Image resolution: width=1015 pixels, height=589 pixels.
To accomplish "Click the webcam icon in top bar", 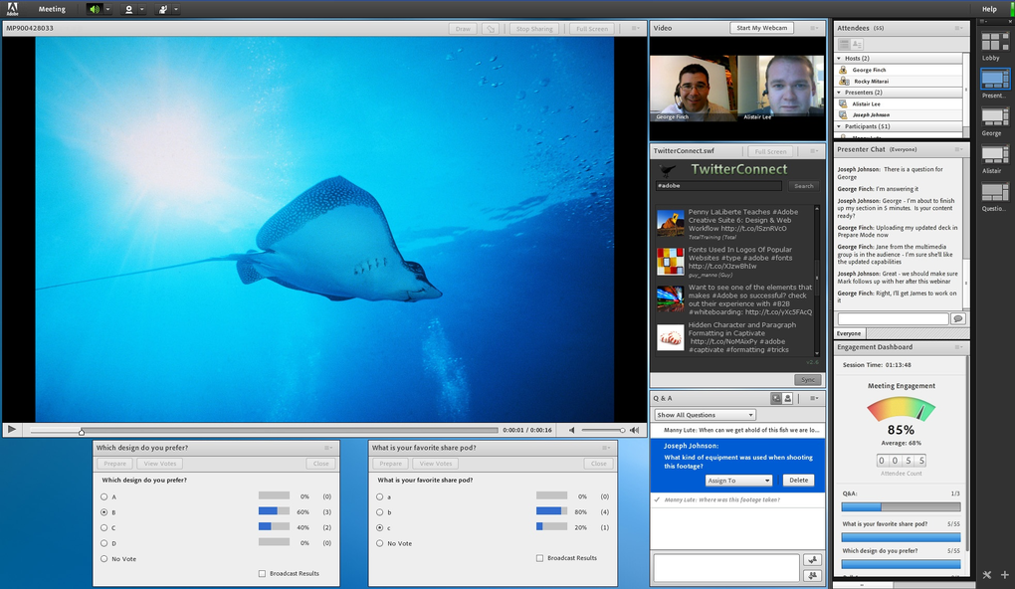I will 128,9.
